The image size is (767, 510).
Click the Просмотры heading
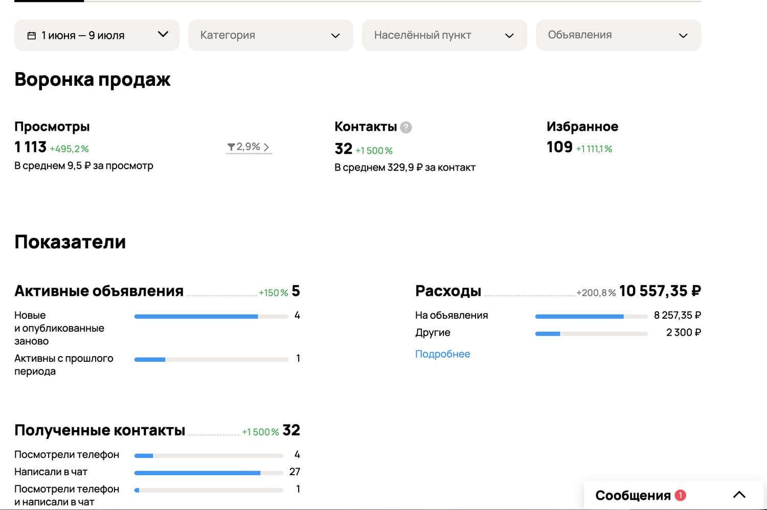(x=52, y=127)
